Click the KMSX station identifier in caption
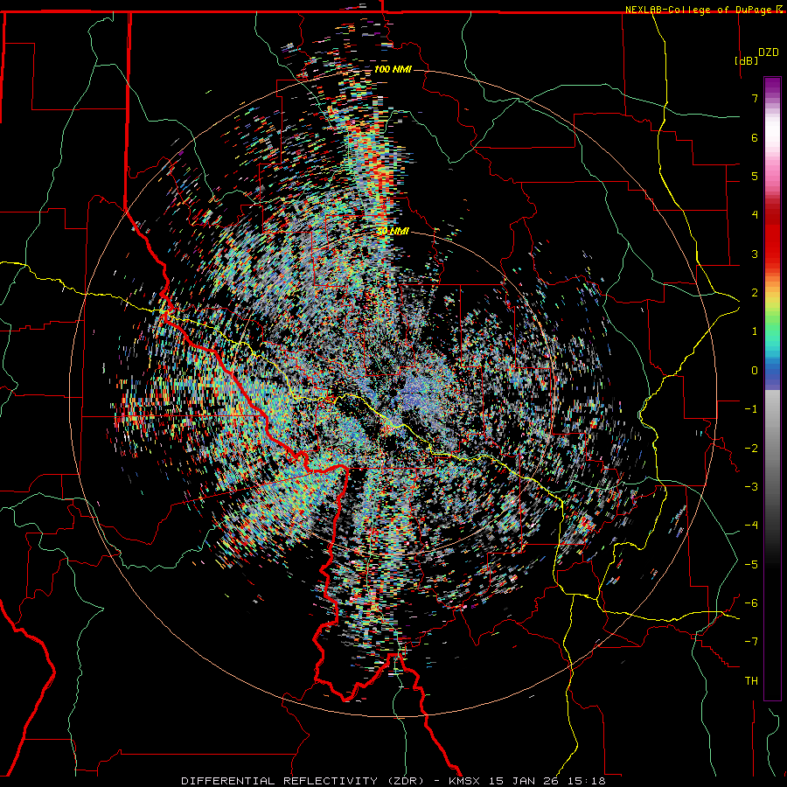The width and height of the screenshot is (787, 787). click(x=466, y=781)
